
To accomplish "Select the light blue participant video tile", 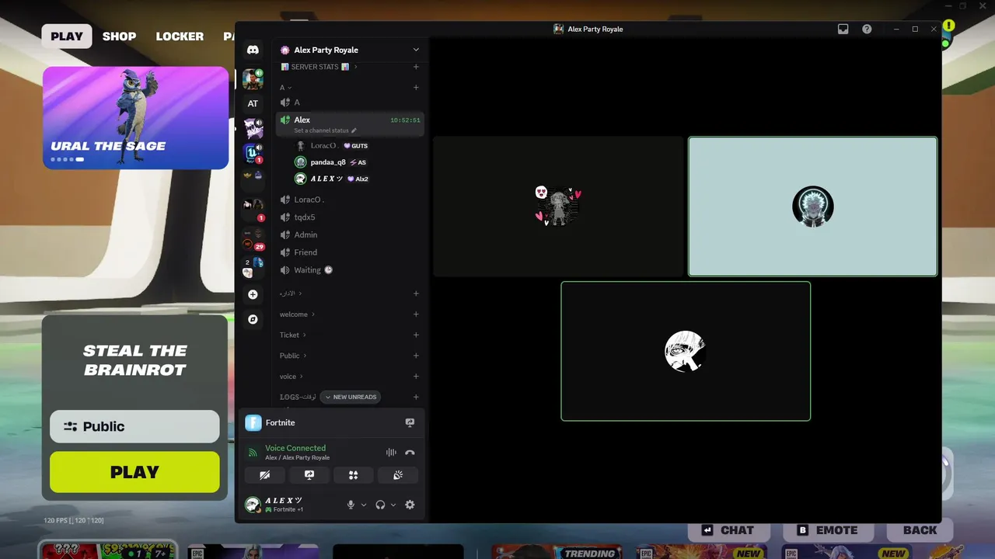I will point(812,207).
